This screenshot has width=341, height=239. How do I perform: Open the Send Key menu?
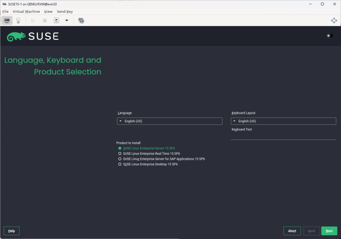click(65, 12)
